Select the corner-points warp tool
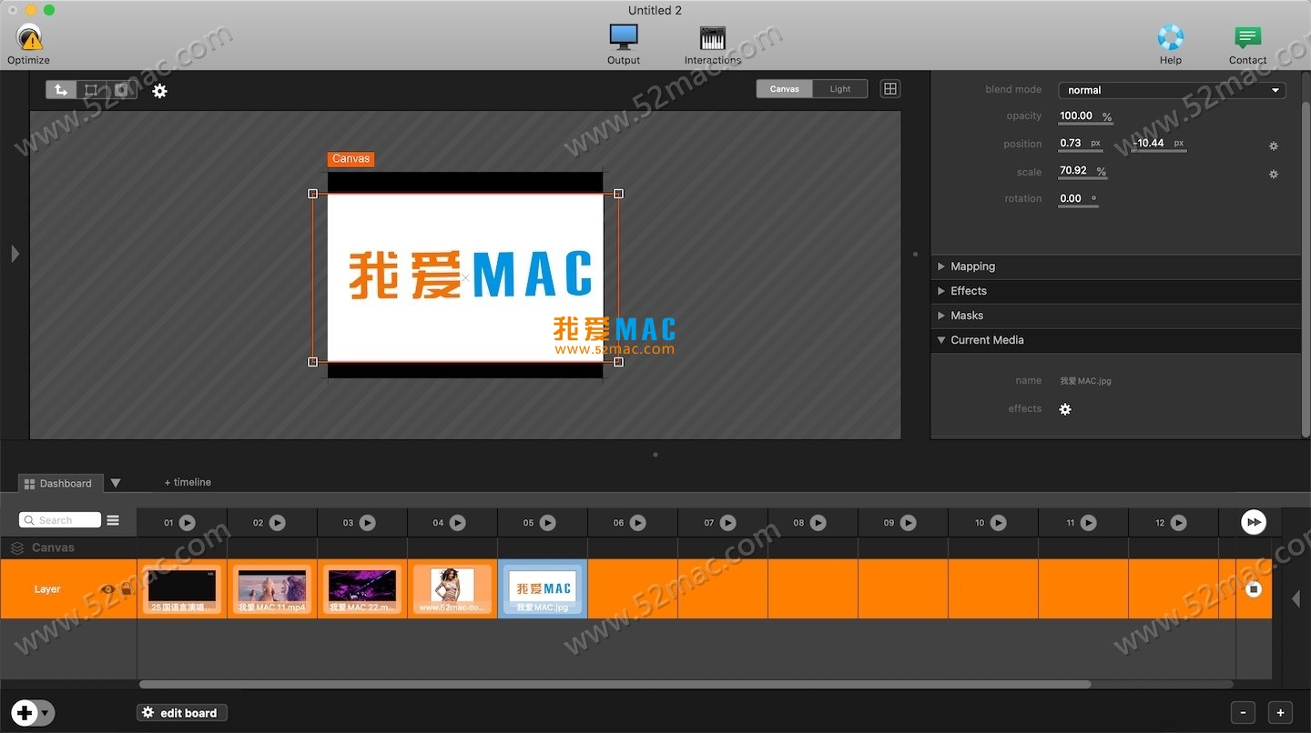Viewport: 1311px width, 733px height. (x=91, y=90)
